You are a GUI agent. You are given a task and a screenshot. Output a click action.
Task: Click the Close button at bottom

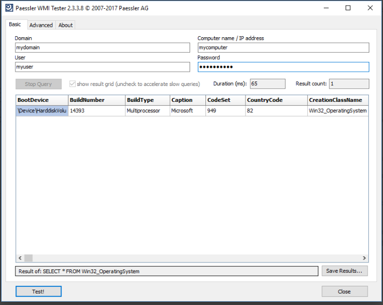click(345, 291)
